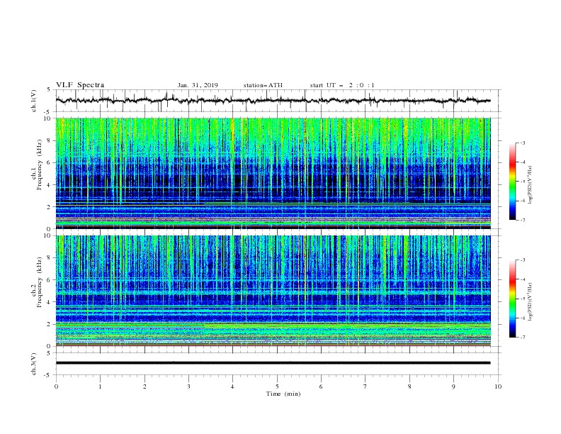The image size is (561, 434).
Task: Click the "-6" tick on ch.2 colorbar
Action: [x=522, y=318]
